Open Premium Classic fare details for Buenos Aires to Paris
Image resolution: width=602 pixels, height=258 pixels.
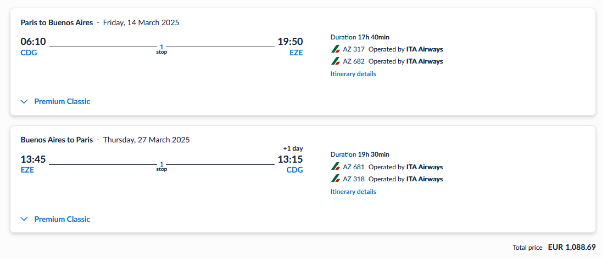tap(62, 219)
